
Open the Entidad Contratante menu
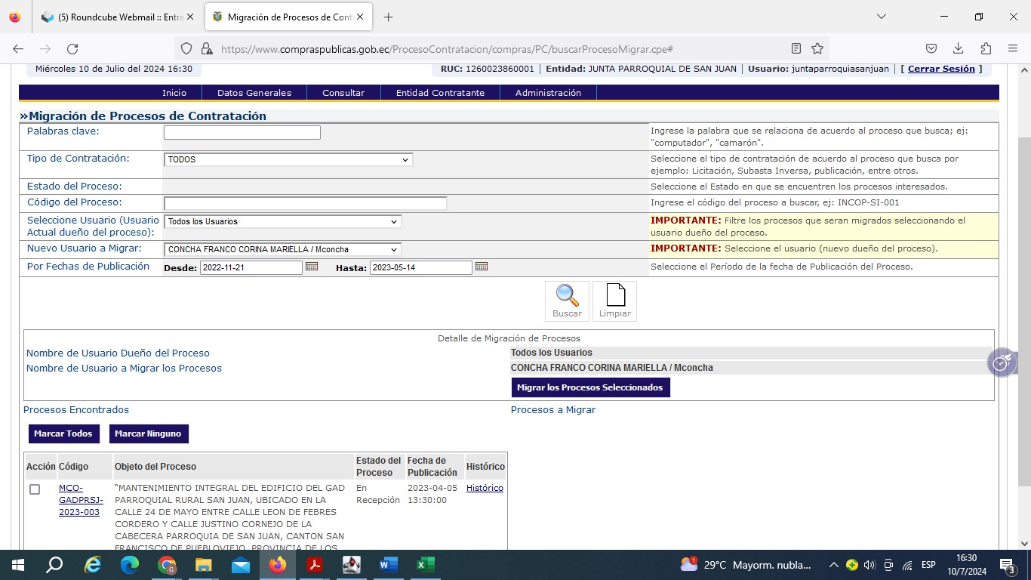(x=440, y=93)
